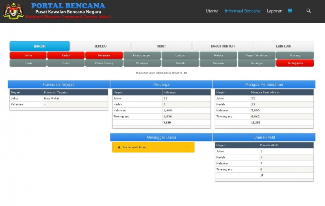Select the Kelantan state button
325x206 pixels.
pyautogui.click(x=104, y=55)
